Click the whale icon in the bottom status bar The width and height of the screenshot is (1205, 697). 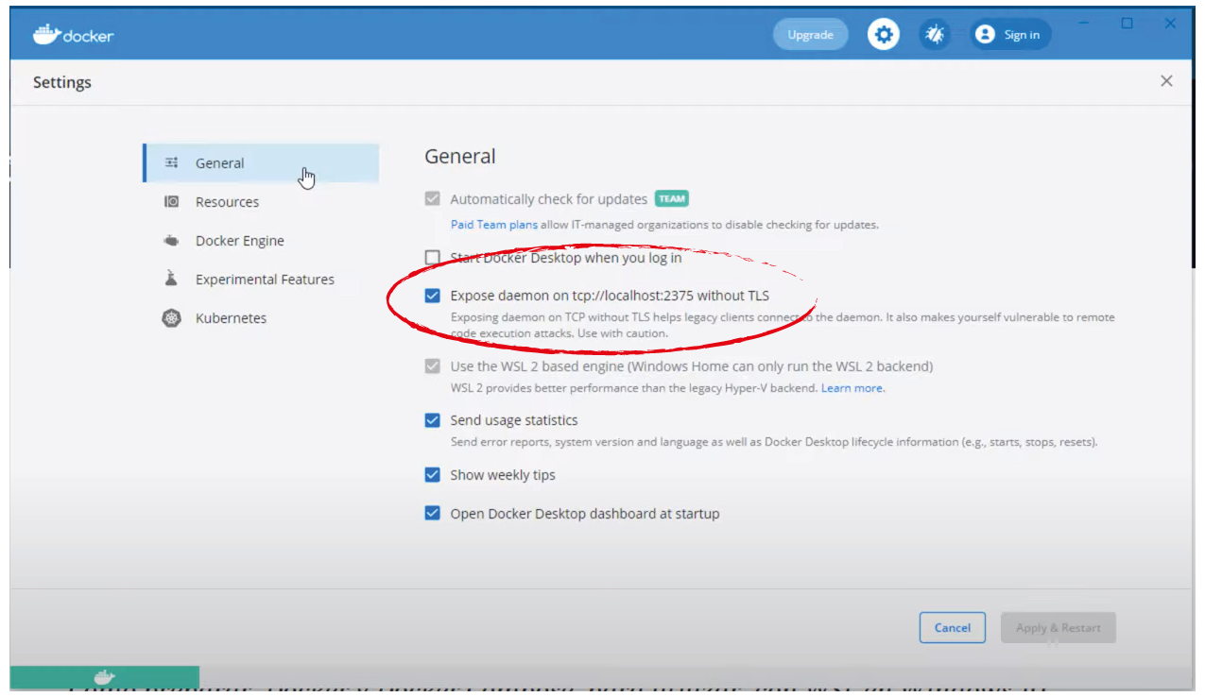click(x=104, y=677)
